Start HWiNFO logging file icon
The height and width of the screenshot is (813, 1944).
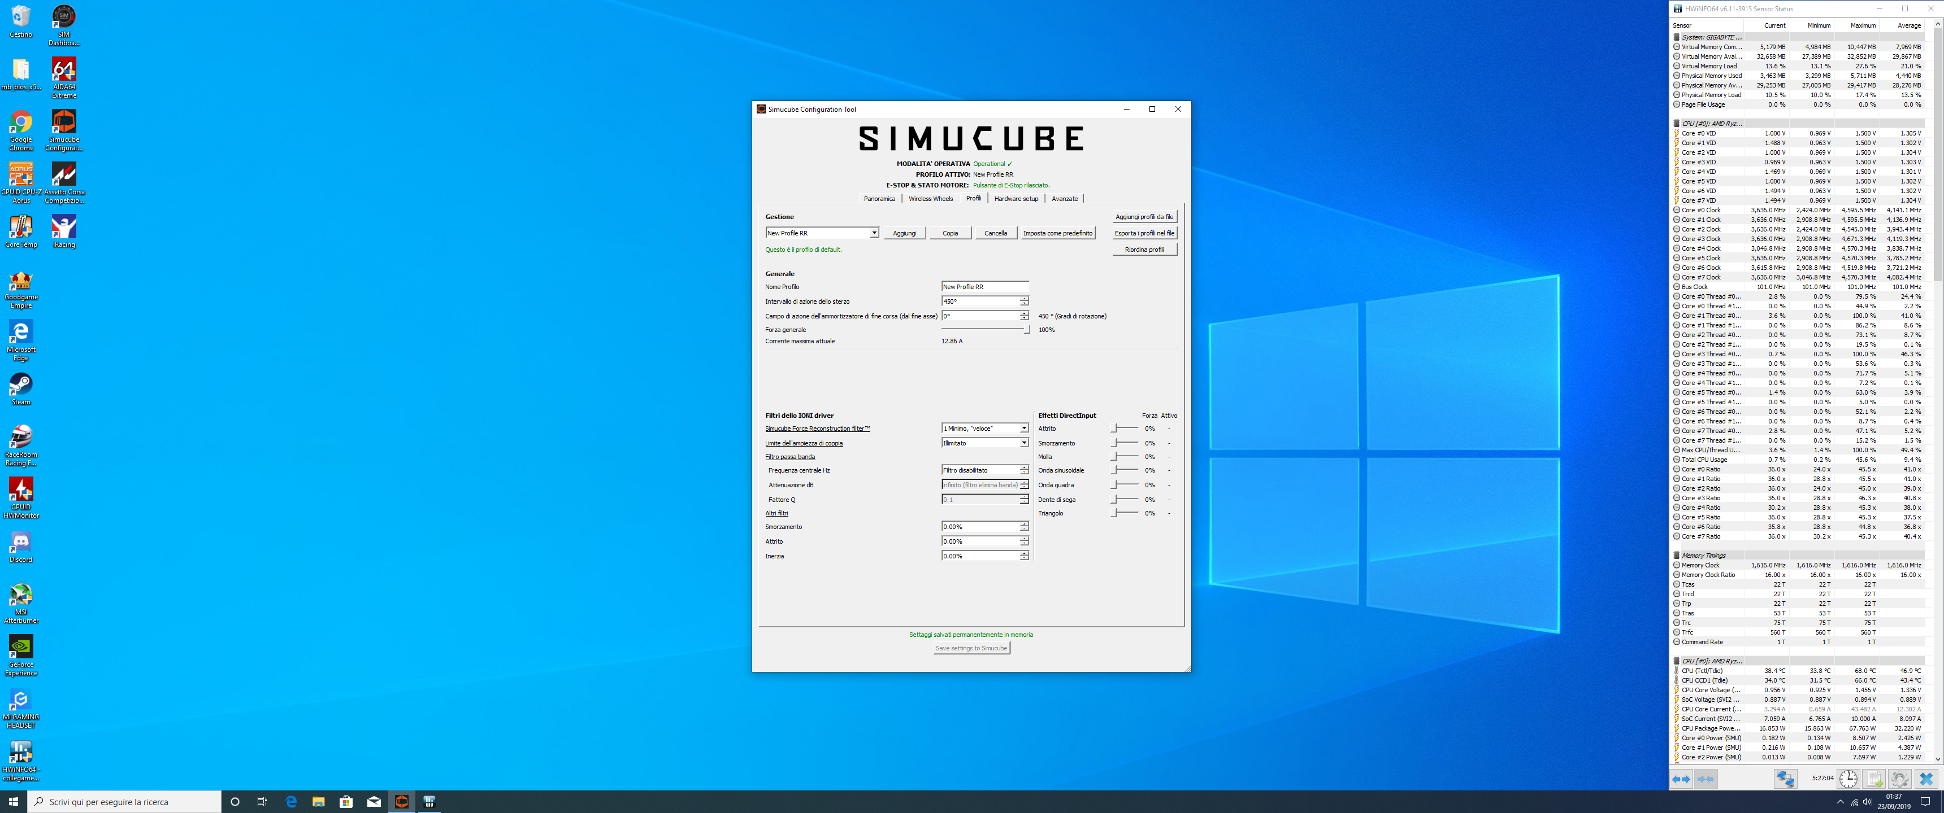(x=1874, y=779)
